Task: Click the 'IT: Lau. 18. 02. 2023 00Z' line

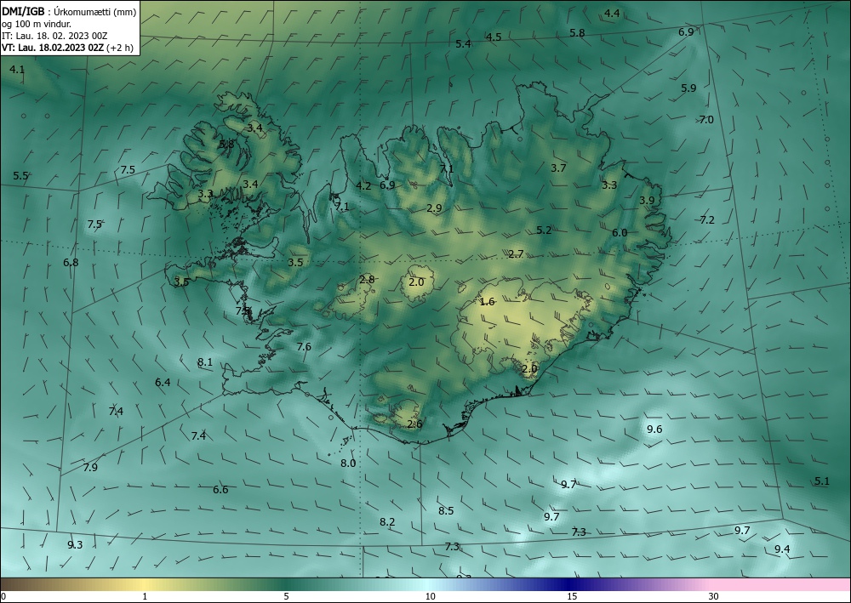Action: 54,36
